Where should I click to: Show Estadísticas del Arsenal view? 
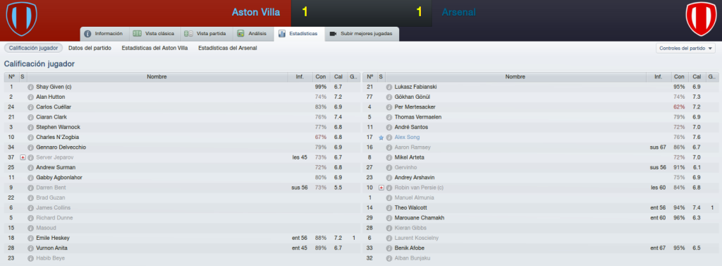pyautogui.click(x=228, y=48)
